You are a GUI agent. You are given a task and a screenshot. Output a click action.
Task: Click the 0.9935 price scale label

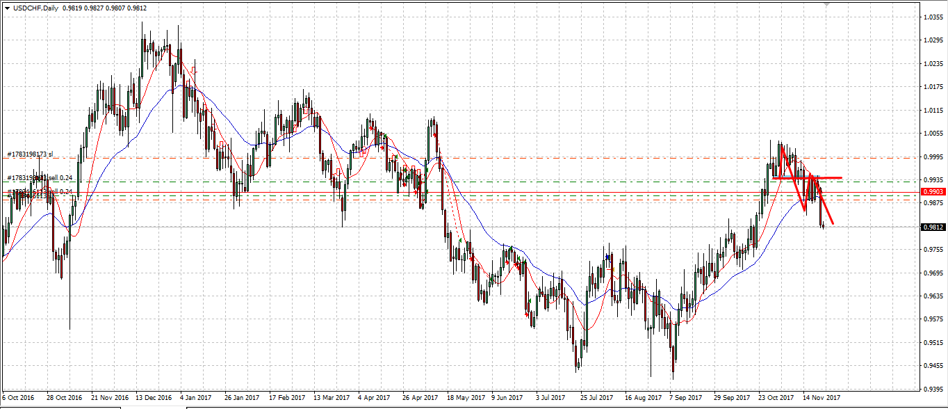point(933,179)
